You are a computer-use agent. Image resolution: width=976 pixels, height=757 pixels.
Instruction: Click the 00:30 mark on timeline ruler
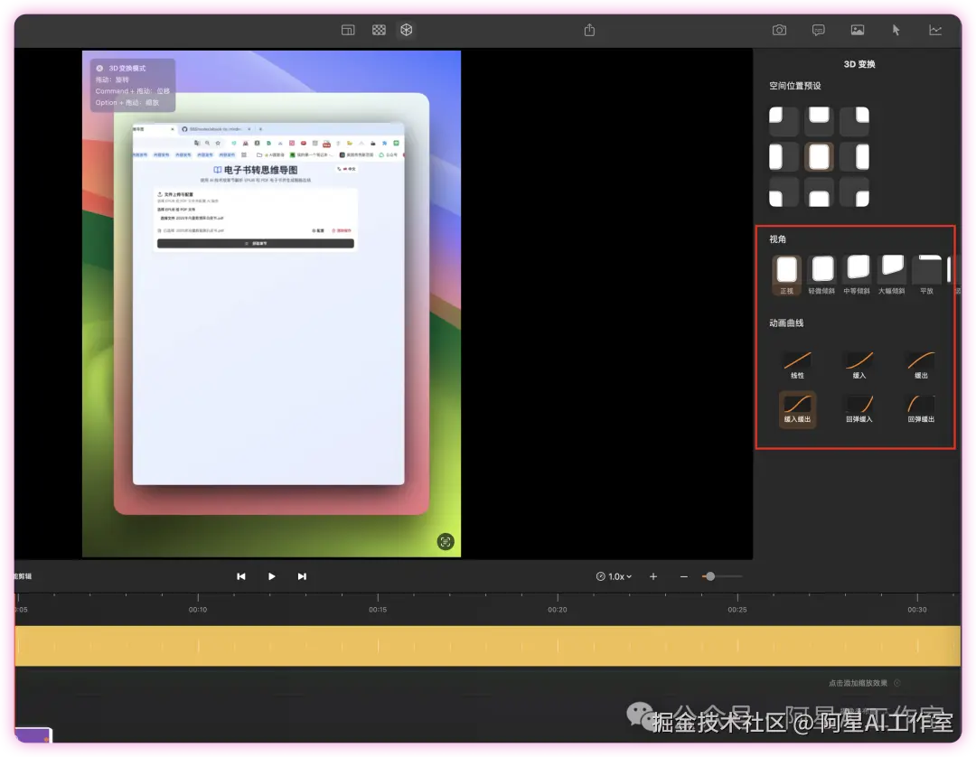(917, 610)
